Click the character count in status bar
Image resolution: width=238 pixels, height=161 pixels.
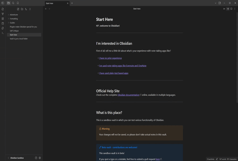point(232,159)
